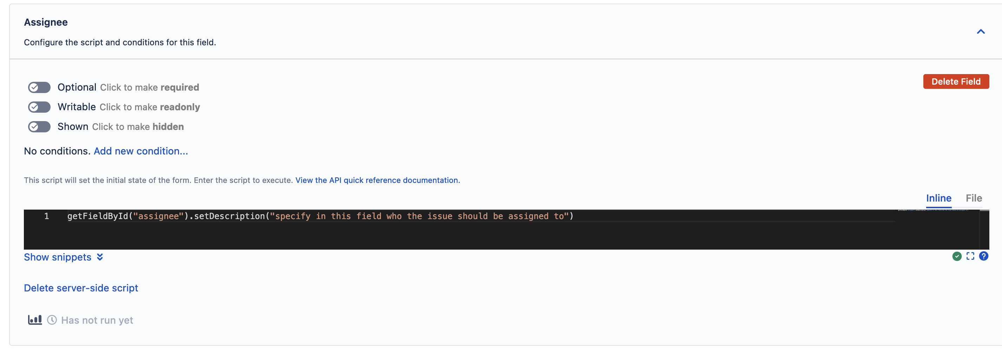This screenshot has height=356, width=1002.
Task: Select the Inline tab
Action: (939, 198)
